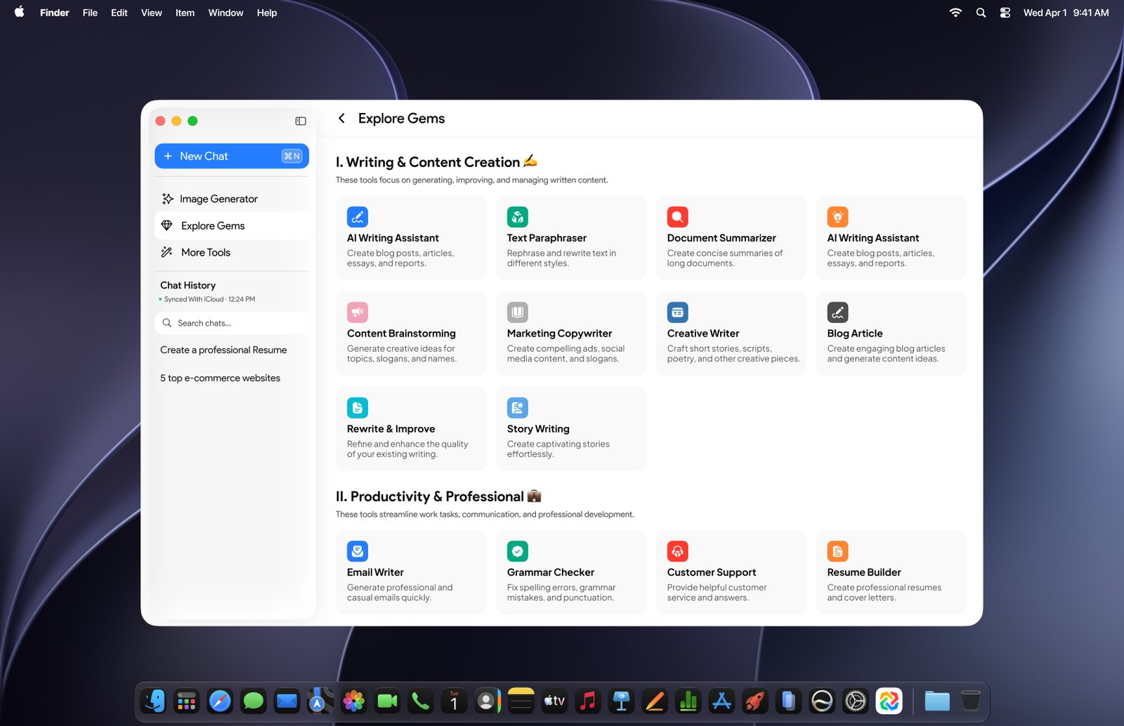Click the orange AI Writing Assistant icon
Image resolution: width=1124 pixels, height=726 pixels.
(x=838, y=217)
